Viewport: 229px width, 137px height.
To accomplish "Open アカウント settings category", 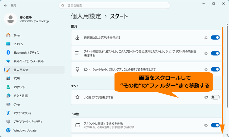I will point(34,87).
